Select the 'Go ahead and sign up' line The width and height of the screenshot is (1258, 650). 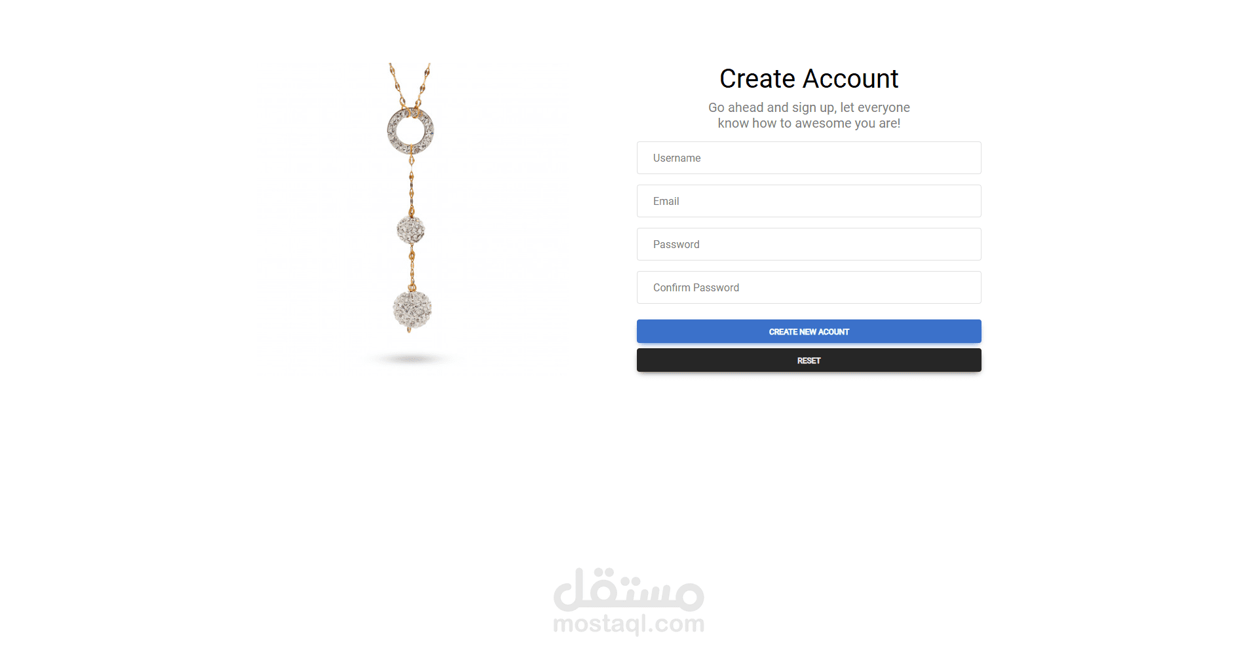pos(809,107)
